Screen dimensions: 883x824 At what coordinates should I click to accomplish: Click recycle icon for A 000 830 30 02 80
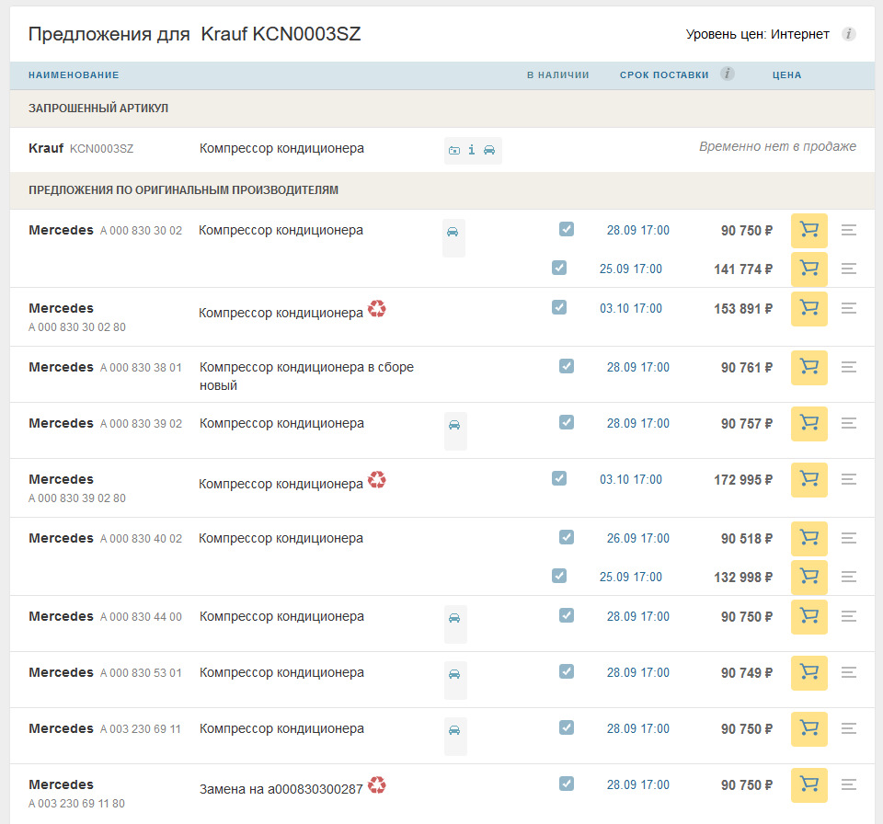pyautogui.click(x=377, y=308)
